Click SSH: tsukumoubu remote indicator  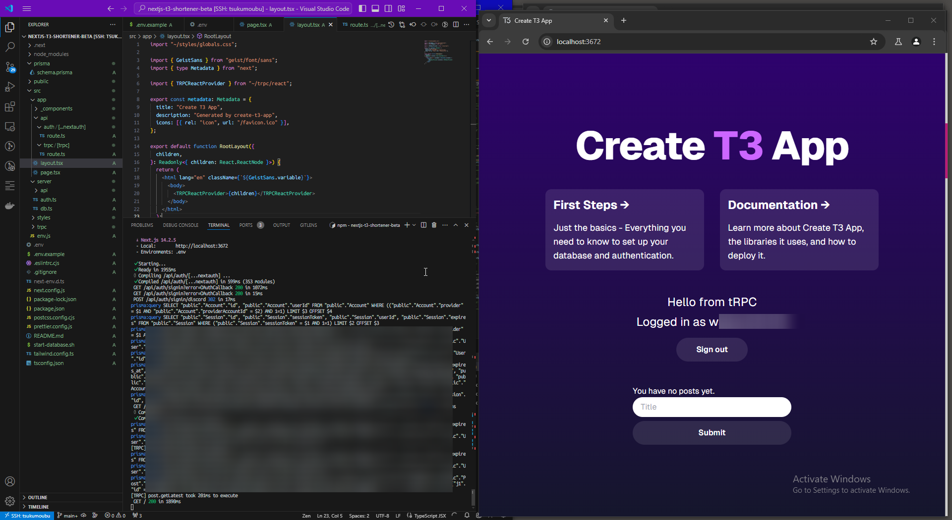[x=27, y=516]
